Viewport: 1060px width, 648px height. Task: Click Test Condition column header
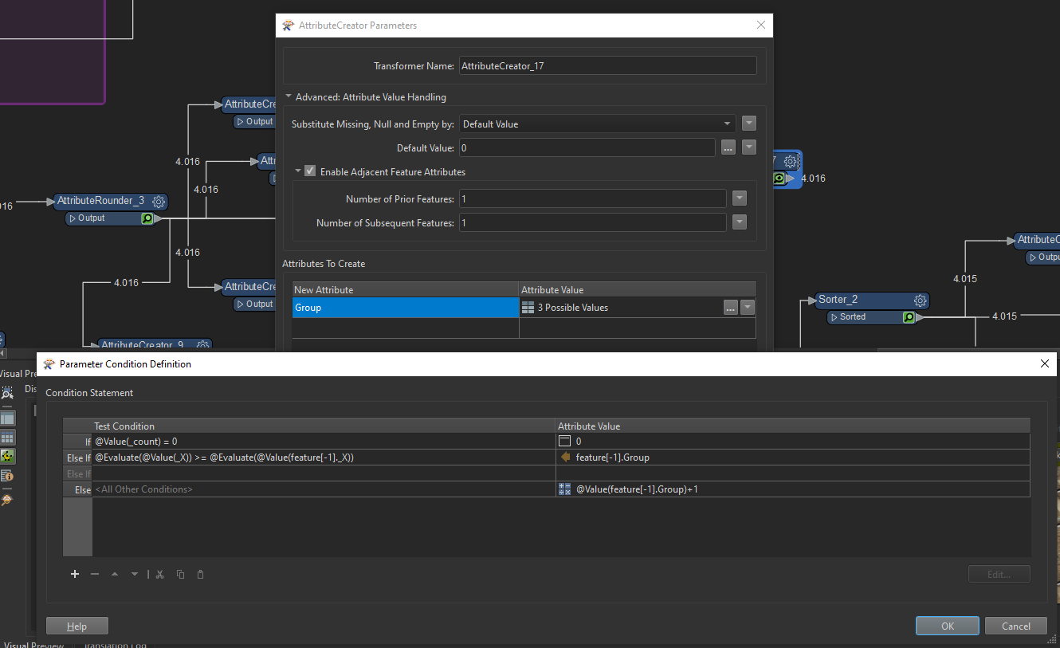click(324, 426)
